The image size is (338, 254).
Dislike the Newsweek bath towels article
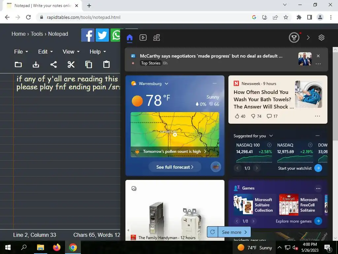[x=256, y=116]
